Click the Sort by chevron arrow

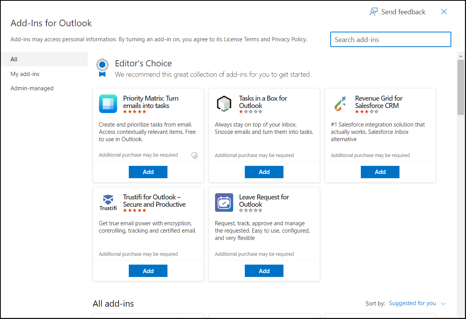click(x=443, y=304)
